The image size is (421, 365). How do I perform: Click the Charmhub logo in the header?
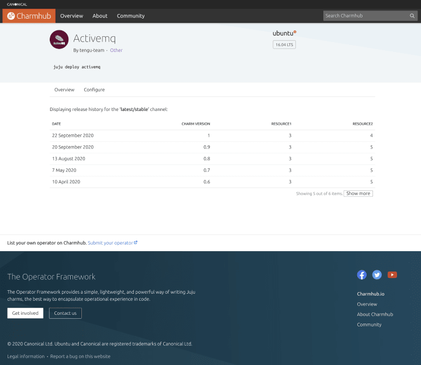click(x=29, y=16)
